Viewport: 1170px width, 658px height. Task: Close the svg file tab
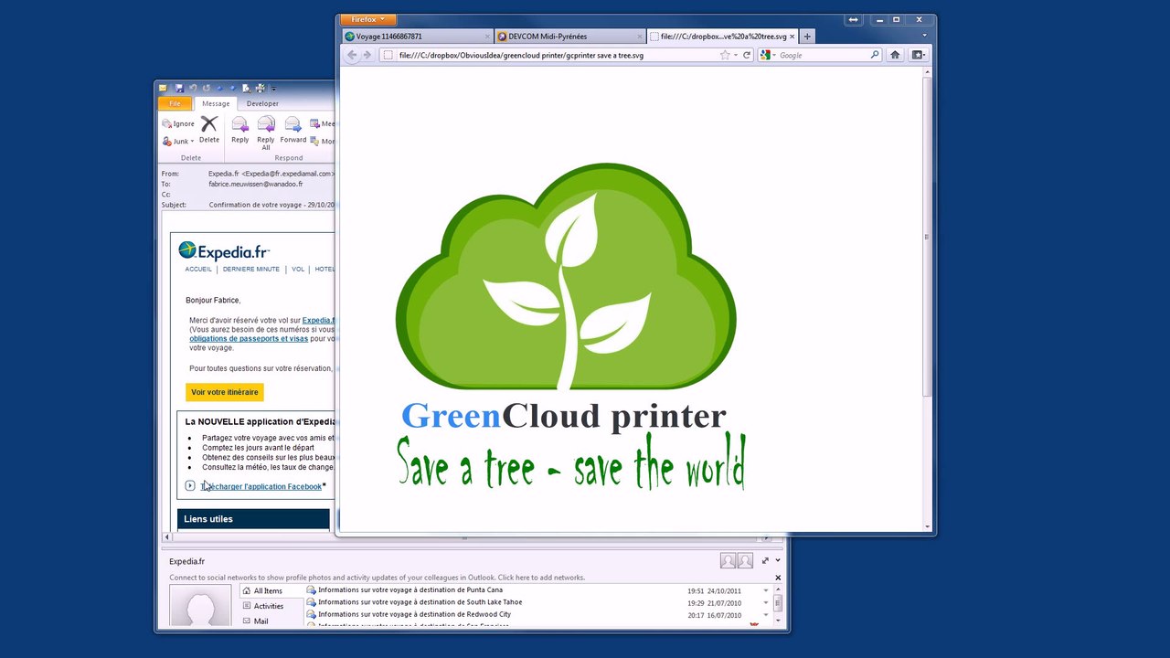(x=792, y=37)
